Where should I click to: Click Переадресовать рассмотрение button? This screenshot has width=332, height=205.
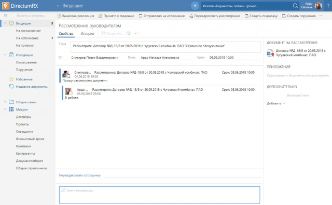click(215, 16)
